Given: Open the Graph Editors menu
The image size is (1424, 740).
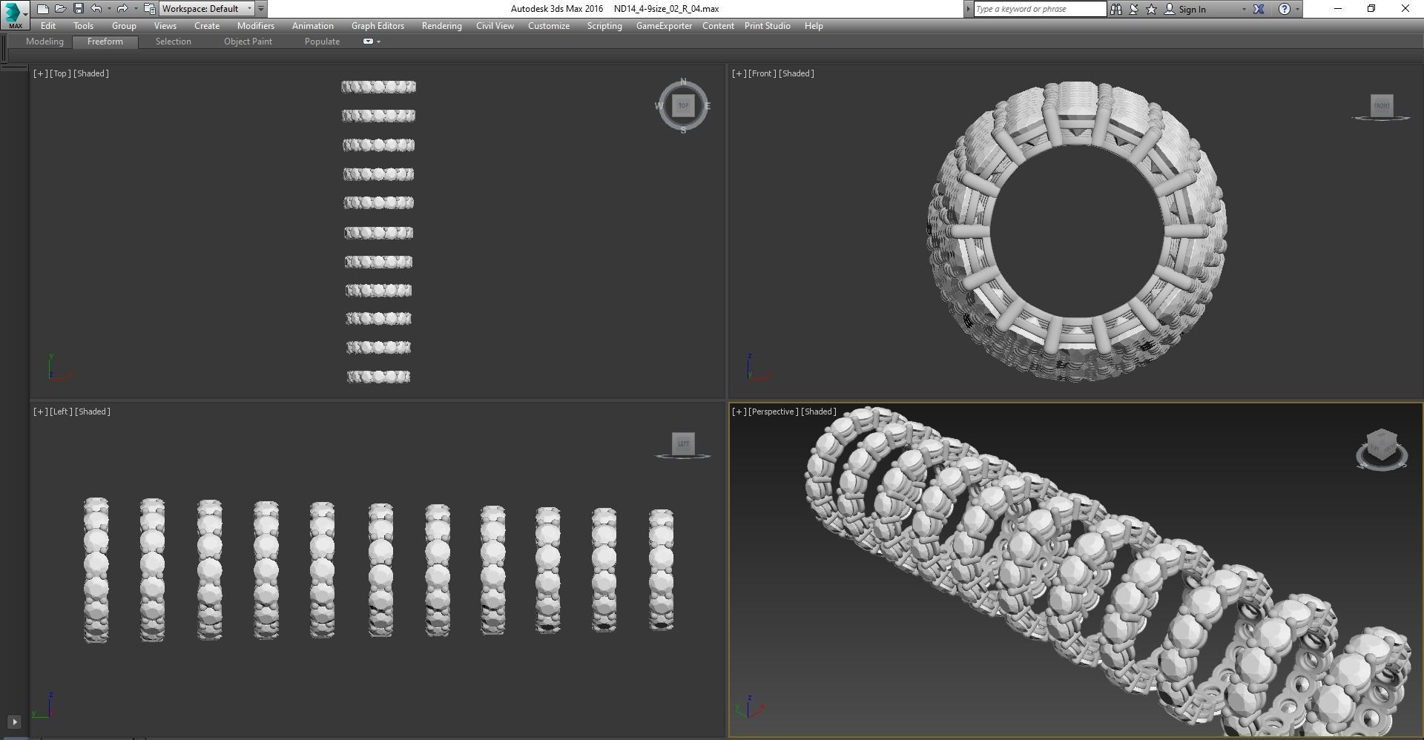Looking at the screenshot, I should tap(378, 26).
